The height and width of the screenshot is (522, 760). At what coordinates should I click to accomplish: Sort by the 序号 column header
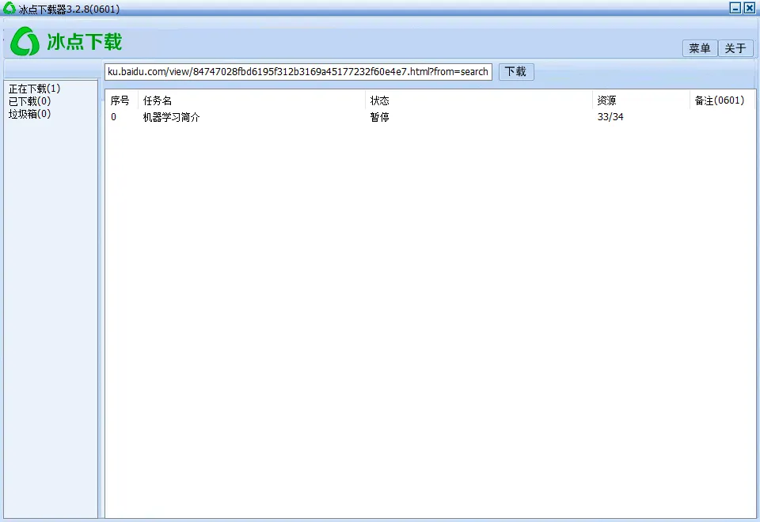[x=120, y=100]
